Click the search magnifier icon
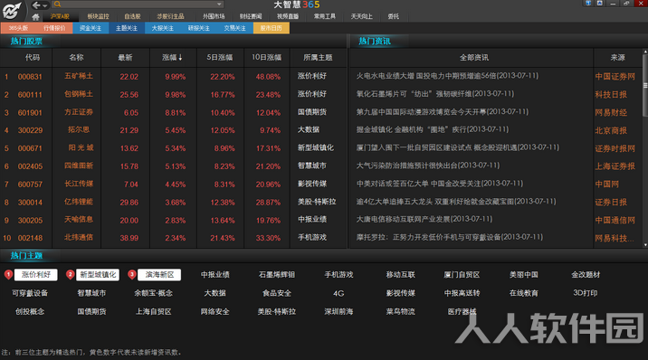 click(x=57, y=5)
